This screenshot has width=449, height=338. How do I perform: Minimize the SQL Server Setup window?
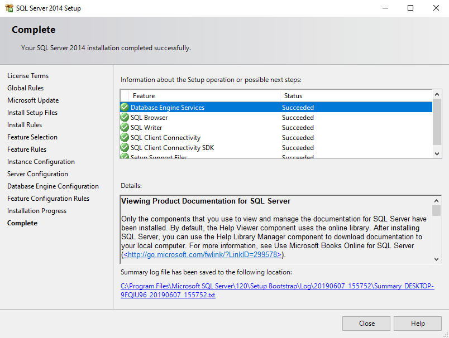385,8
